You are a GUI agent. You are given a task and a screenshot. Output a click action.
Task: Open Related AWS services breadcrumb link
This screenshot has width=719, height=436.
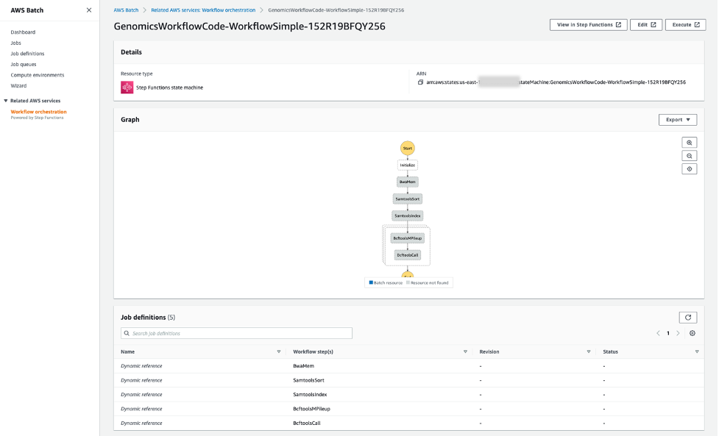coord(203,10)
